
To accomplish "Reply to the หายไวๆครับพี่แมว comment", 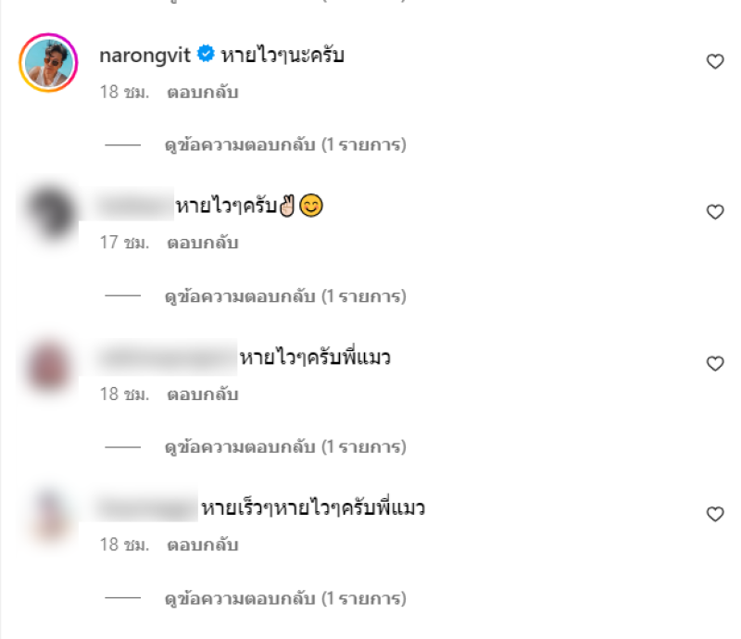I will point(202,394).
